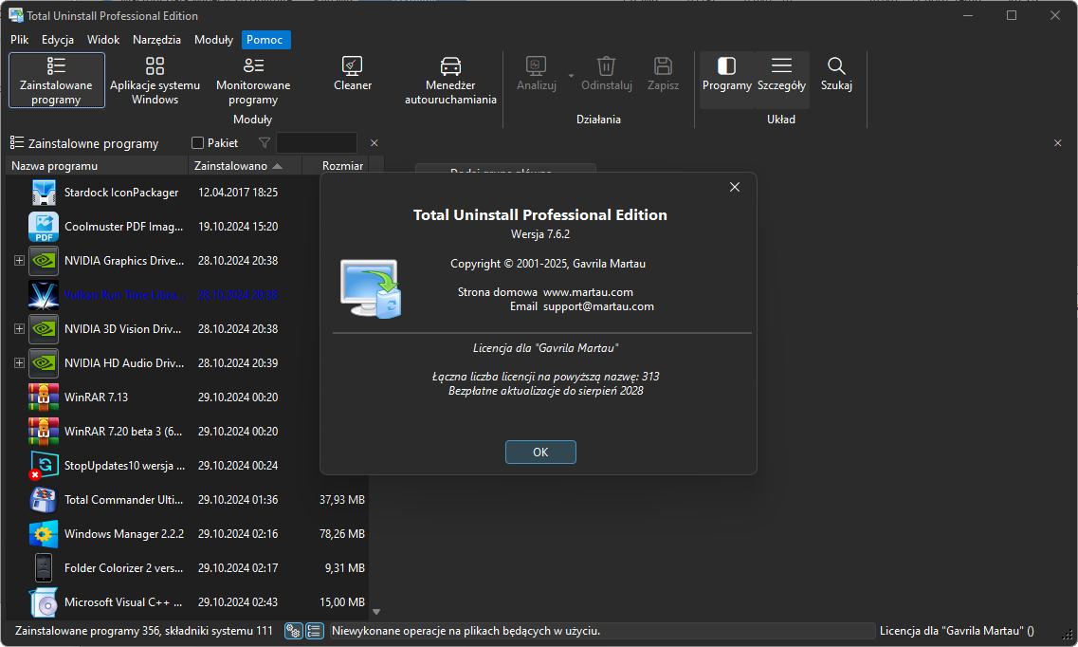Image resolution: width=1078 pixels, height=647 pixels.
Task: Select the 9,31 MB size cell
Action: pyautogui.click(x=344, y=568)
